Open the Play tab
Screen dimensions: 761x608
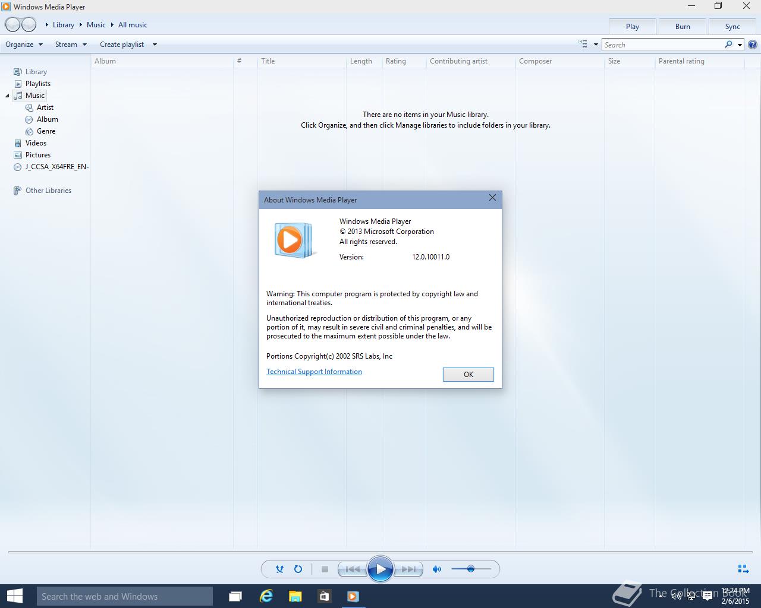(x=633, y=27)
